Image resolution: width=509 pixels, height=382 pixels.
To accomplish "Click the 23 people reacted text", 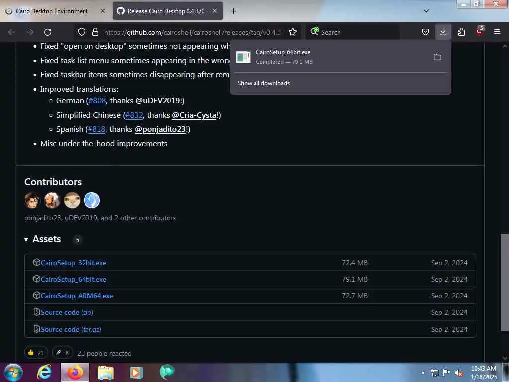I will [104, 353].
